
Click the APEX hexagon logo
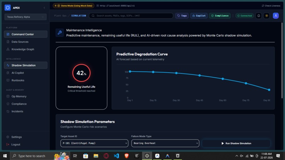tap(8, 8)
